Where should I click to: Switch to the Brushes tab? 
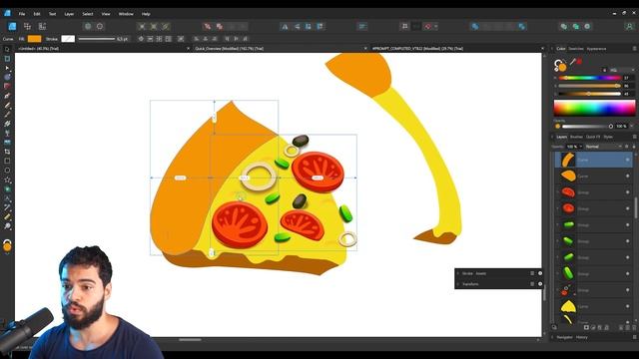click(x=576, y=137)
